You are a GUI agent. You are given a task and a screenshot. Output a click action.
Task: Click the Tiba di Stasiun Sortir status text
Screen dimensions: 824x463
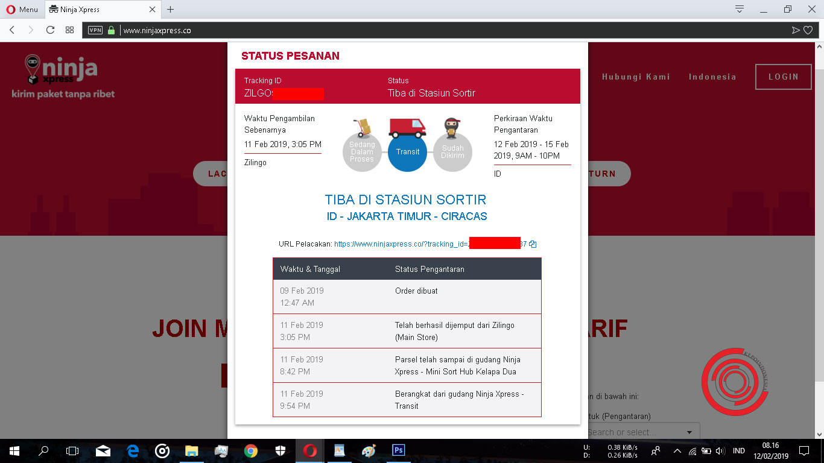coord(431,93)
